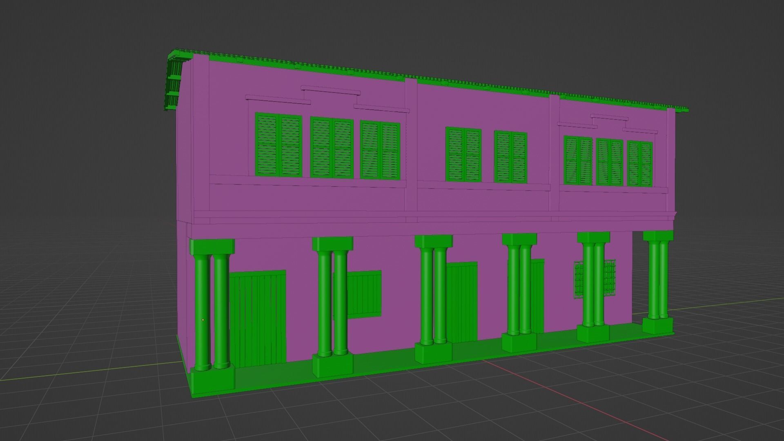
Task: Select the green tiled roof along the top
Action: (429, 80)
